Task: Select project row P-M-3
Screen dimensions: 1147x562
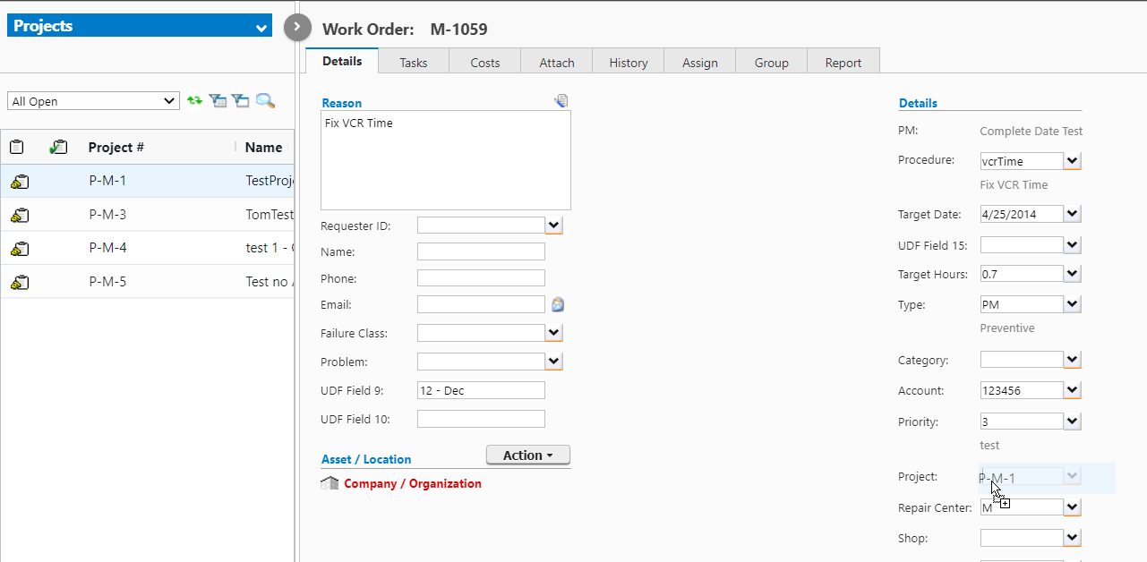Action: click(148, 215)
